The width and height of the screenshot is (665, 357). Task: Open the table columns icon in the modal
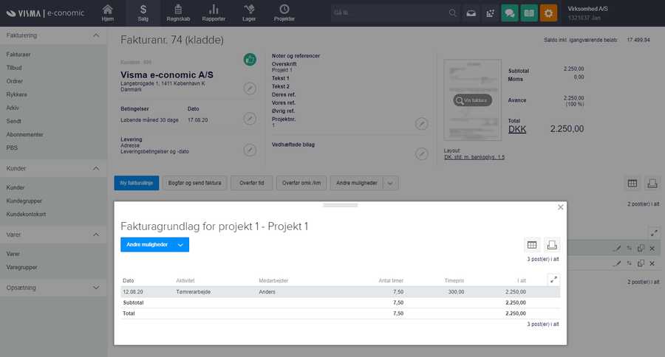pyautogui.click(x=532, y=245)
